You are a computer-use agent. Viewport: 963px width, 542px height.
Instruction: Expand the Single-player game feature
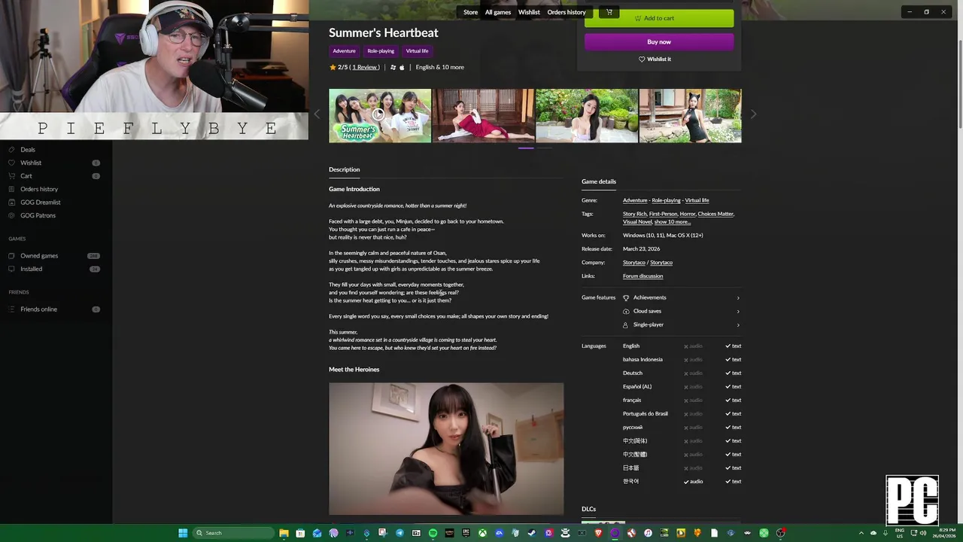click(x=681, y=324)
